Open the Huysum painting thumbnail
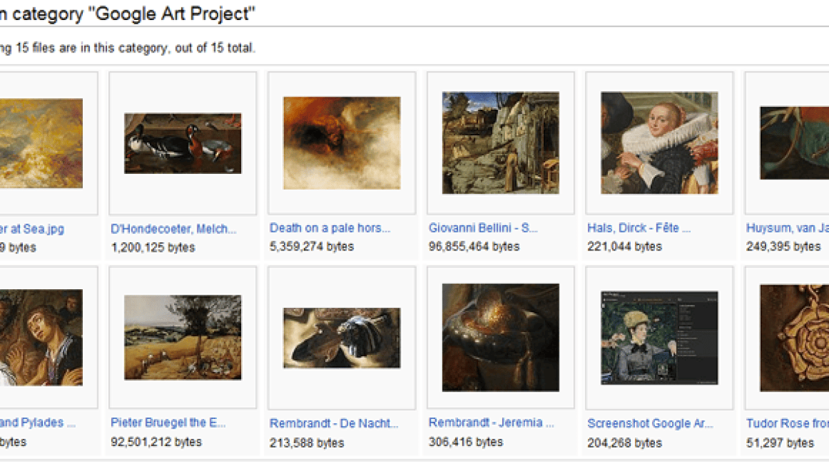 [794, 143]
